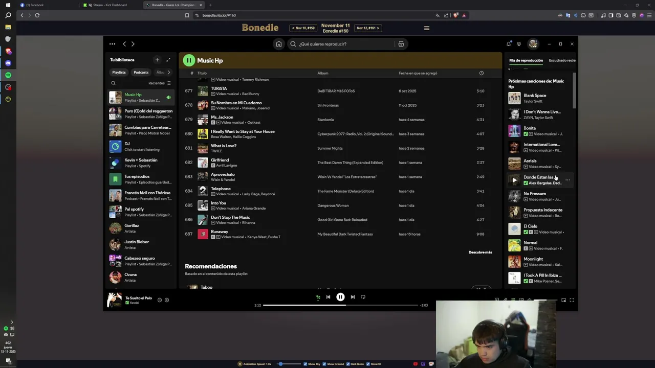The height and width of the screenshot is (368, 655).
Task: Go to Spotify home via house icon
Action: pos(279,44)
